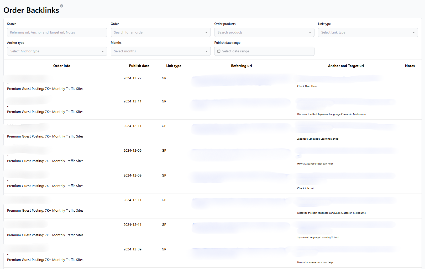Screen dimensions: 425x269
Task: Expand the Order dropdown arrow
Action: tap(206, 32)
